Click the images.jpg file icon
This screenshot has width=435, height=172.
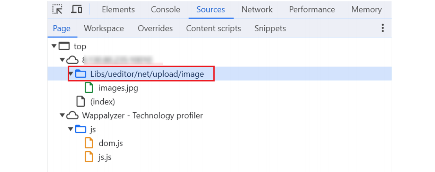click(x=89, y=88)
